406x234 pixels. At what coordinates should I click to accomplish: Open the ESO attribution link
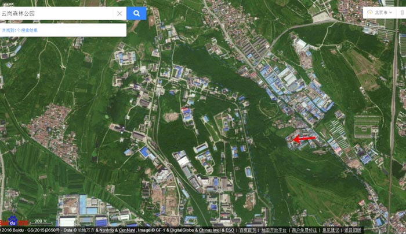[230, 230]
